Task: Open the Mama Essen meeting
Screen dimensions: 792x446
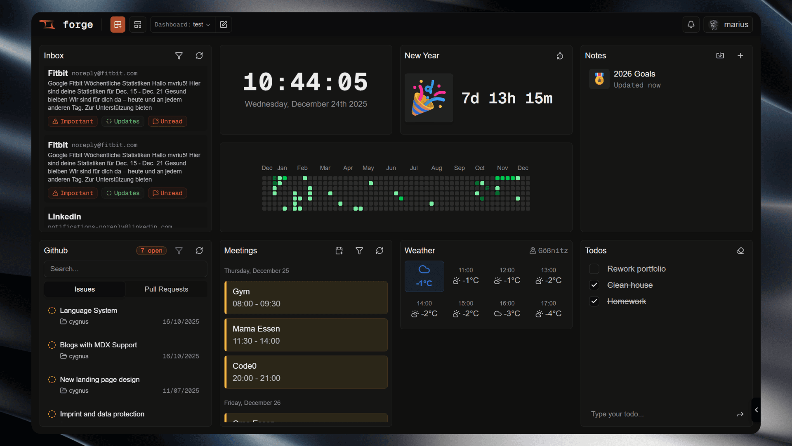Action: pos(306,335)
